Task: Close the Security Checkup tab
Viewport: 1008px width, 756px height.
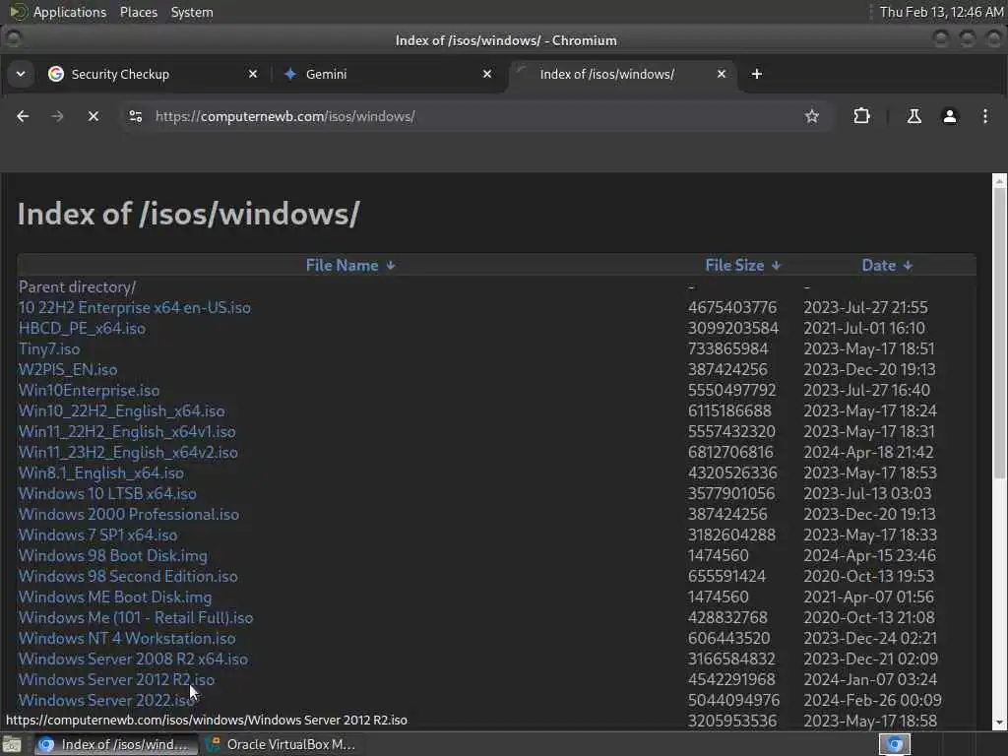Action: coord(253,74)
